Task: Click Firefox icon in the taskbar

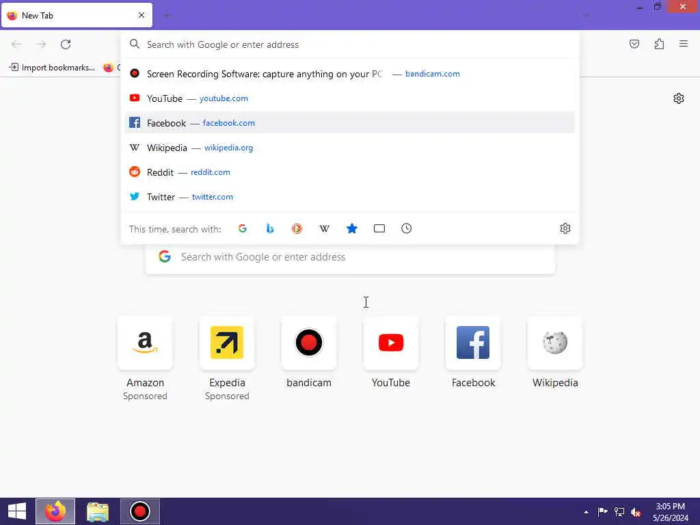Action: [x=55, y=511]
